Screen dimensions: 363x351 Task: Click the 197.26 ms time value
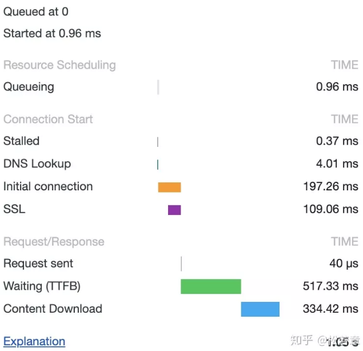[331, 186]
